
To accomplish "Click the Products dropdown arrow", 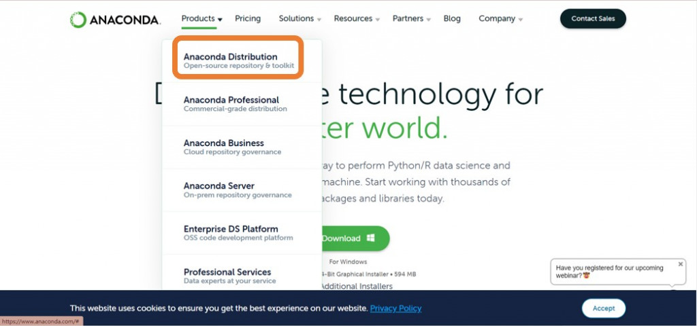I will [x=220, y=20].
